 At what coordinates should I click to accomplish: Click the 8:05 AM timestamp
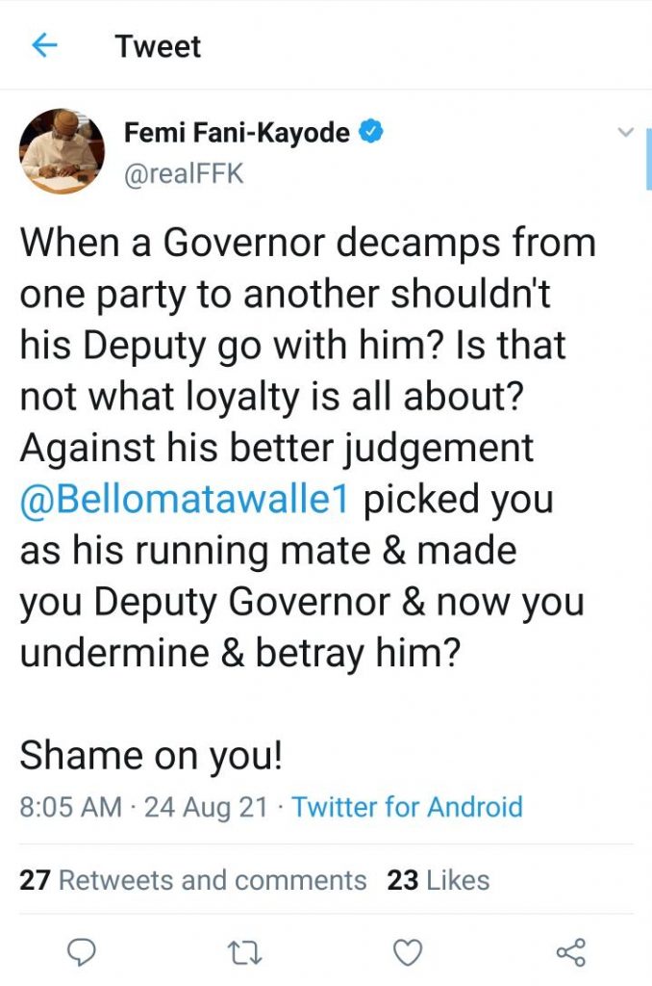(70, 806)
